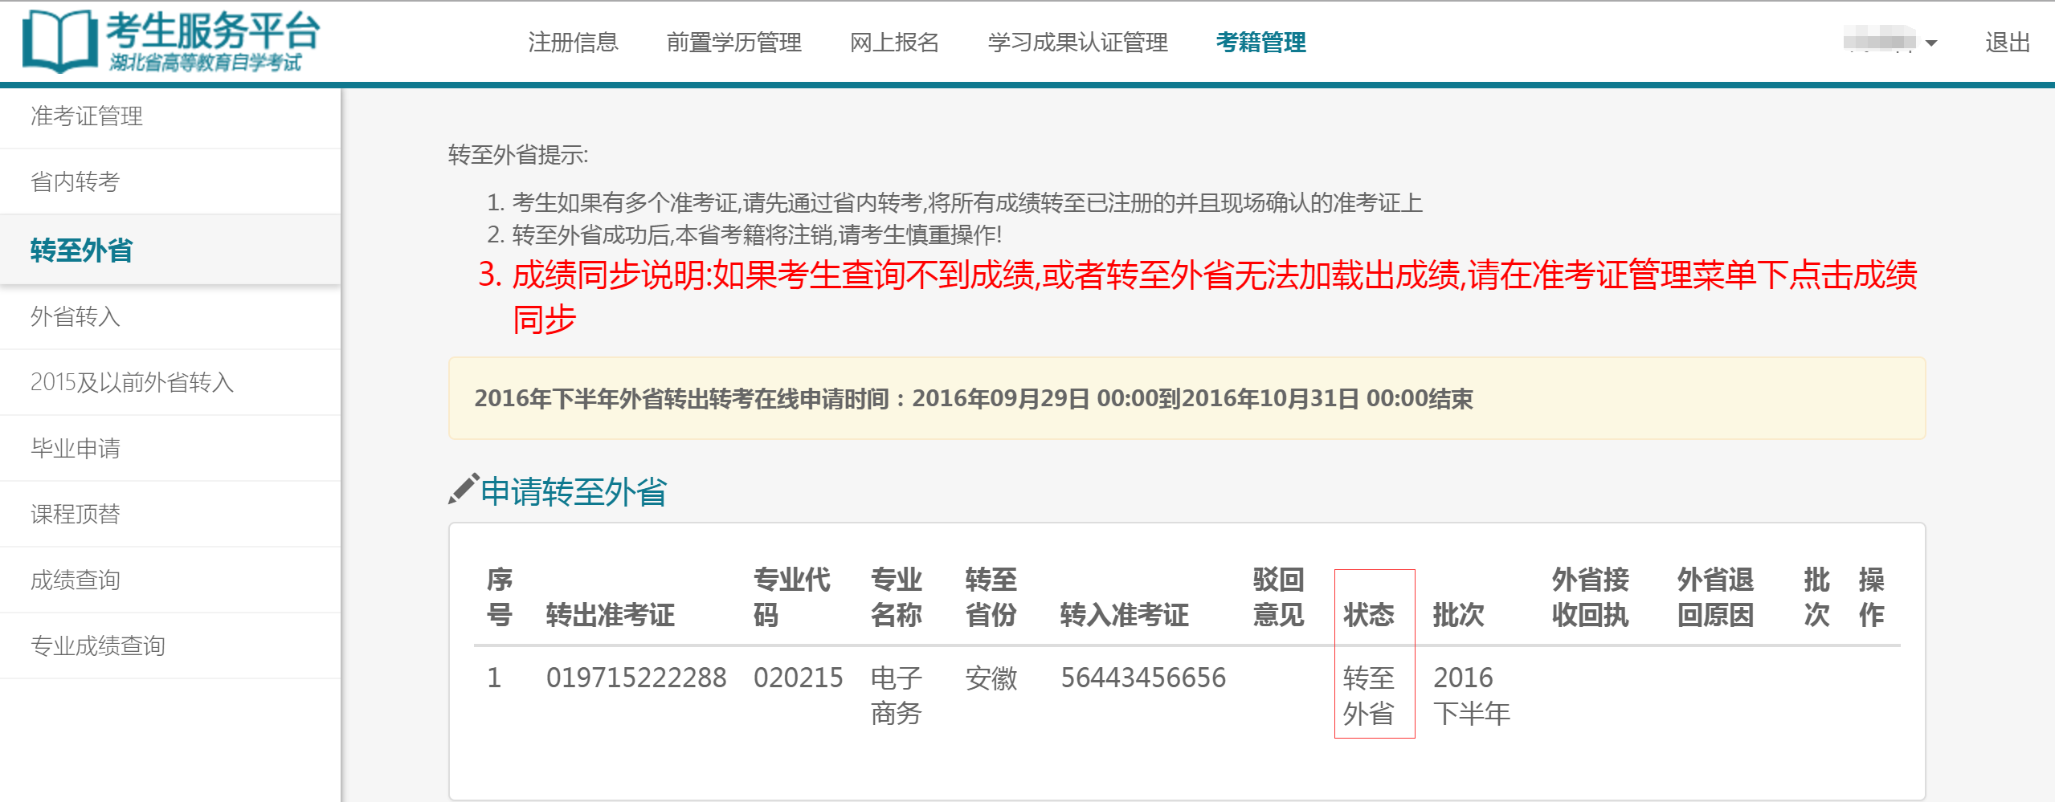Click the 退出 logout link
The image size is (2055, 802).
(x=2007, y=43)
